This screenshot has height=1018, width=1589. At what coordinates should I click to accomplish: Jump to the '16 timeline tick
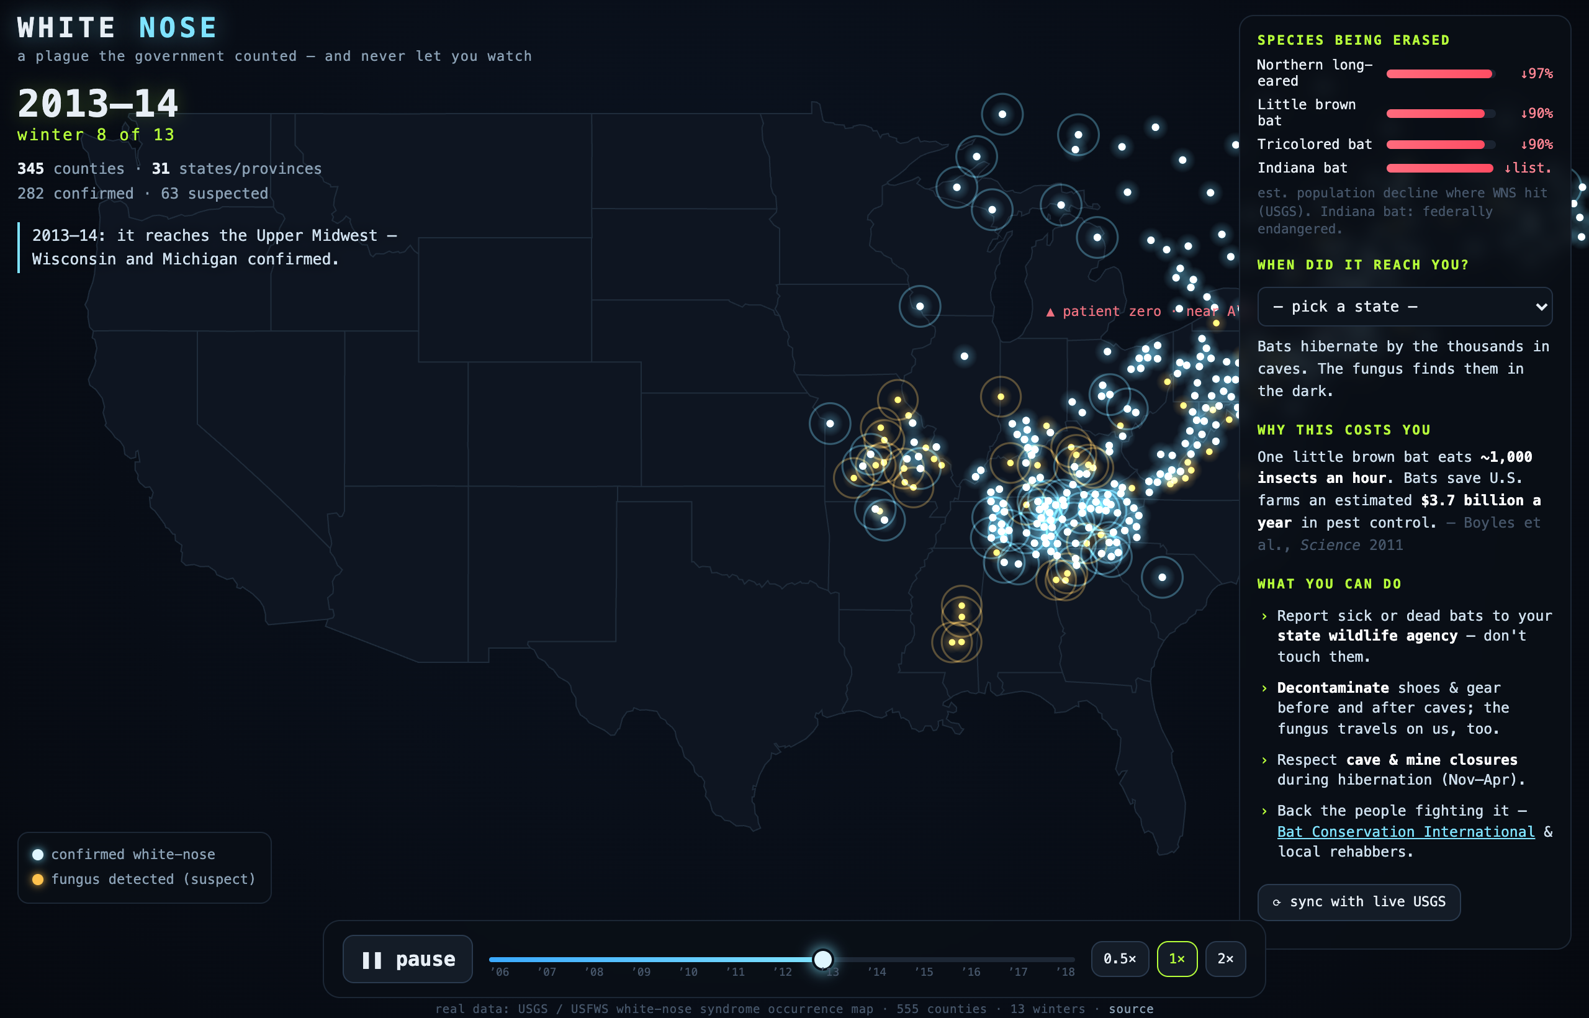click(971, 973)
